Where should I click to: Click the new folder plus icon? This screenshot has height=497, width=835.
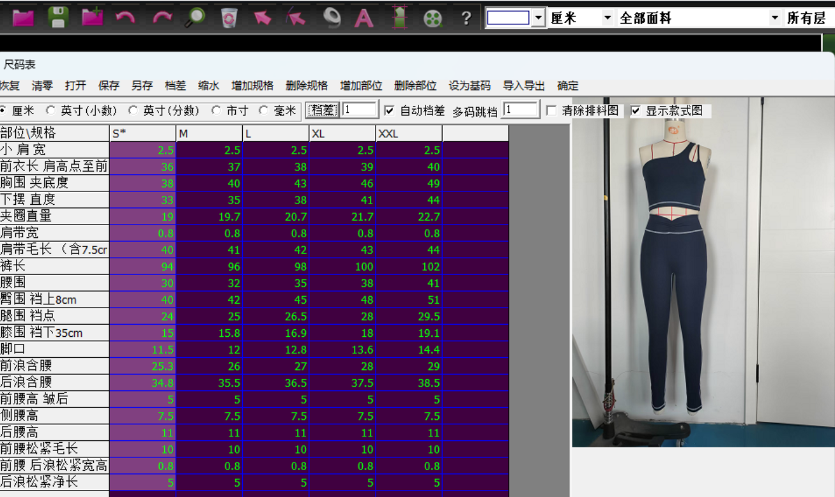point(93,17)
